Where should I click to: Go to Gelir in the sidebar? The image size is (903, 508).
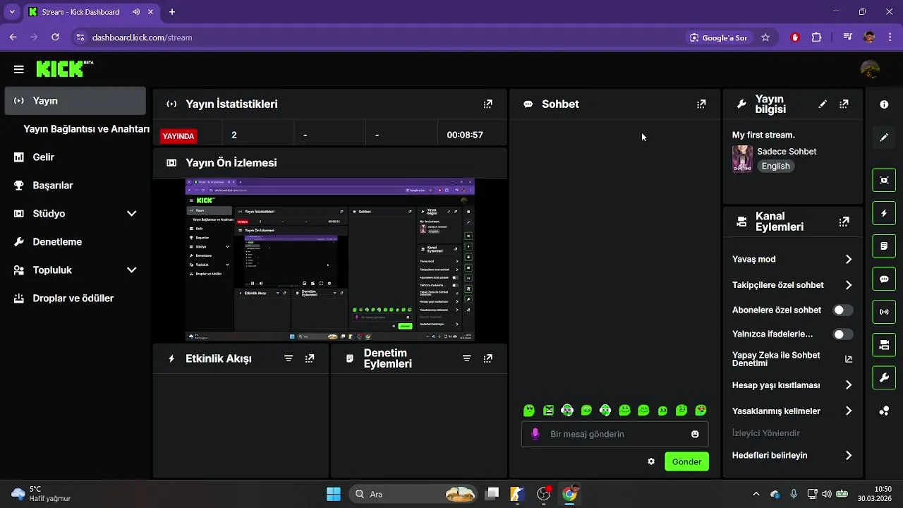(75, 157)
